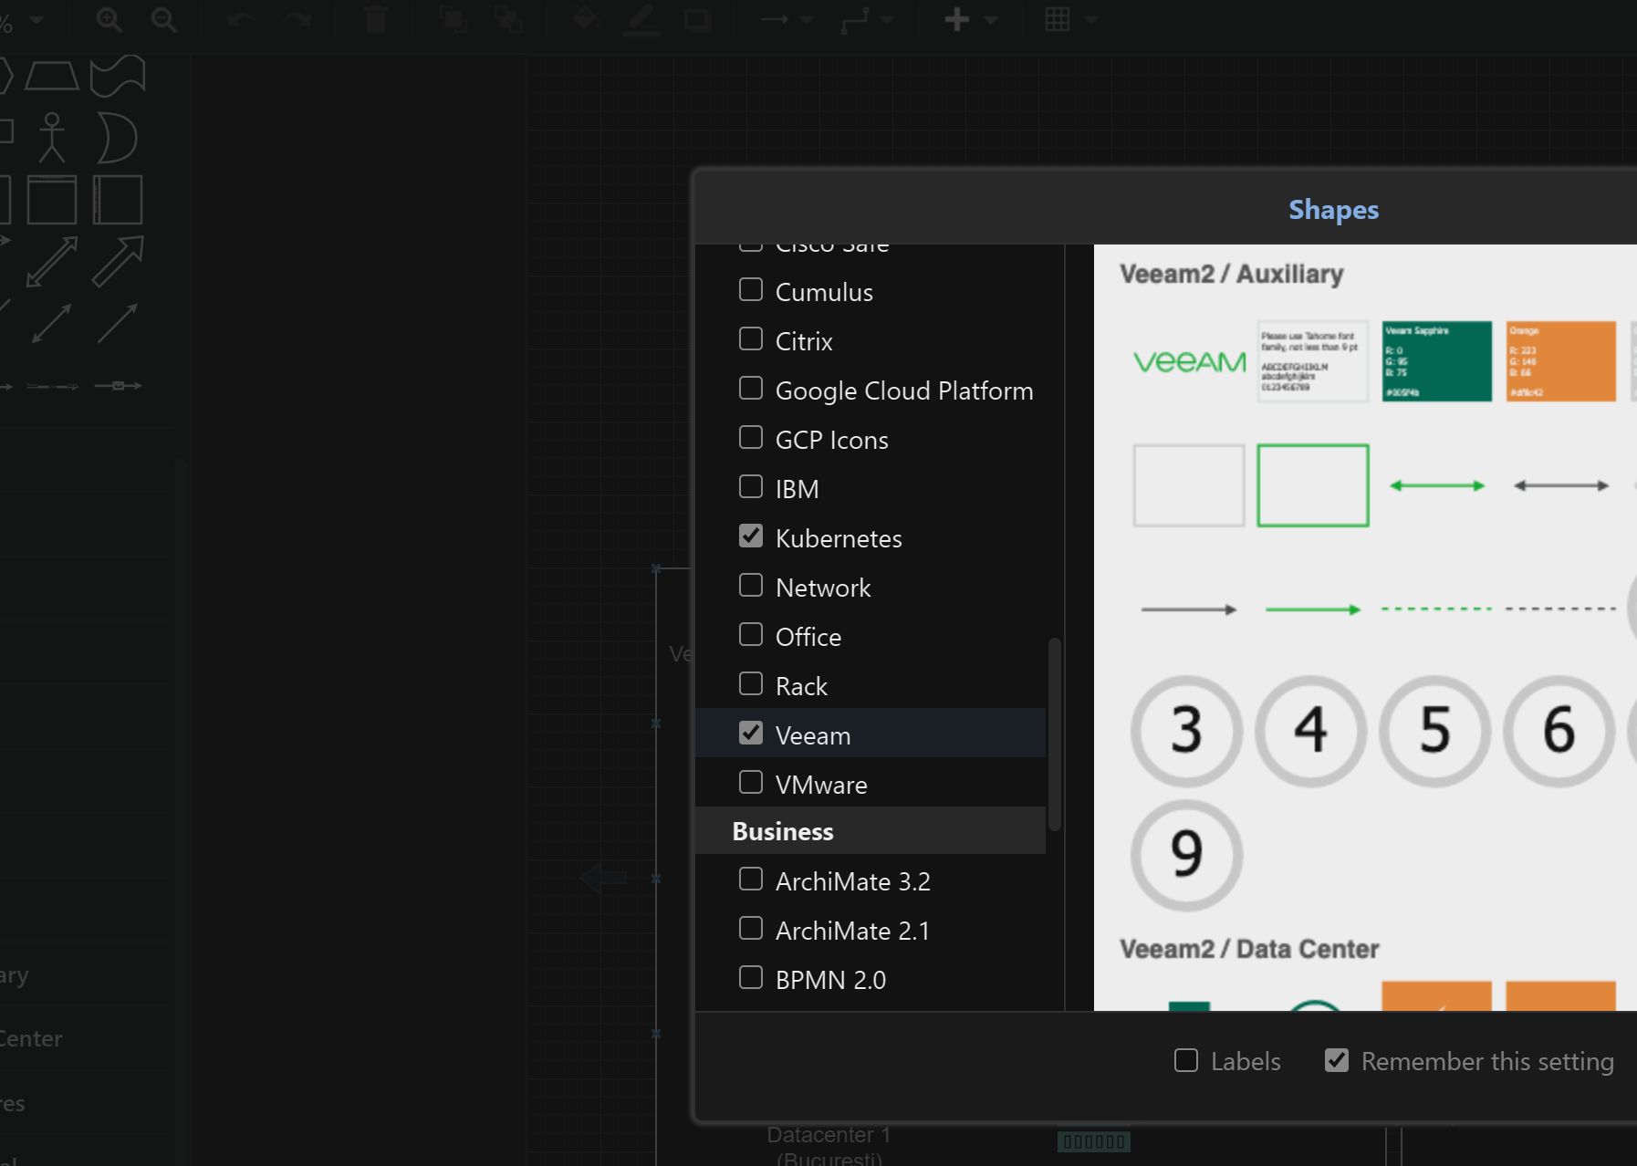The height and width of the screenshot is (1166, 1637).
Task: Check ArchiMate 3.2 library
Action: [751, 880]
